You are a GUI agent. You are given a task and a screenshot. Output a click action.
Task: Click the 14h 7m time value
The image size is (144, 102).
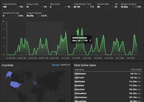pos(133,74)
